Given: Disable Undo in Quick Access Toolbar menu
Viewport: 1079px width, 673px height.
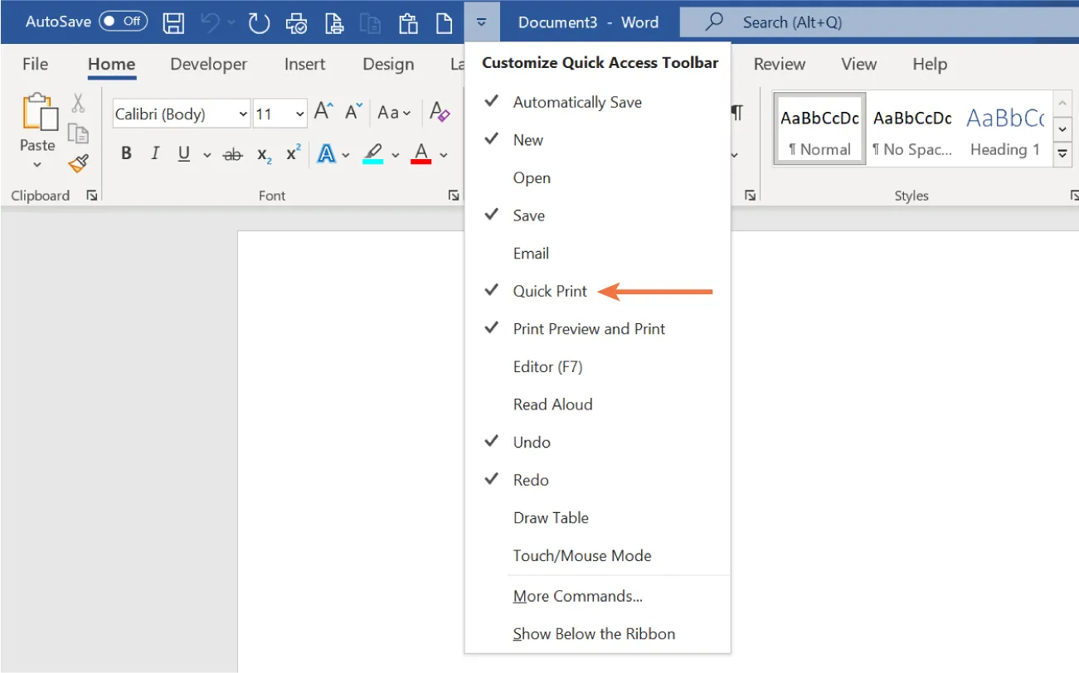Looking at the screenshot, I should point(532,442).
